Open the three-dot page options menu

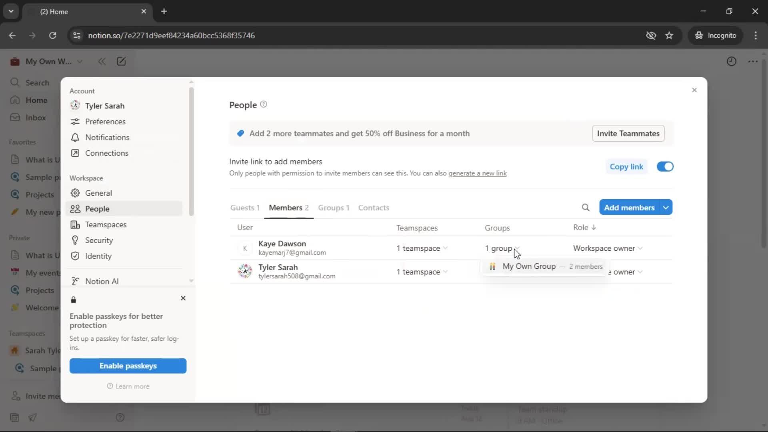pos(753,61)
